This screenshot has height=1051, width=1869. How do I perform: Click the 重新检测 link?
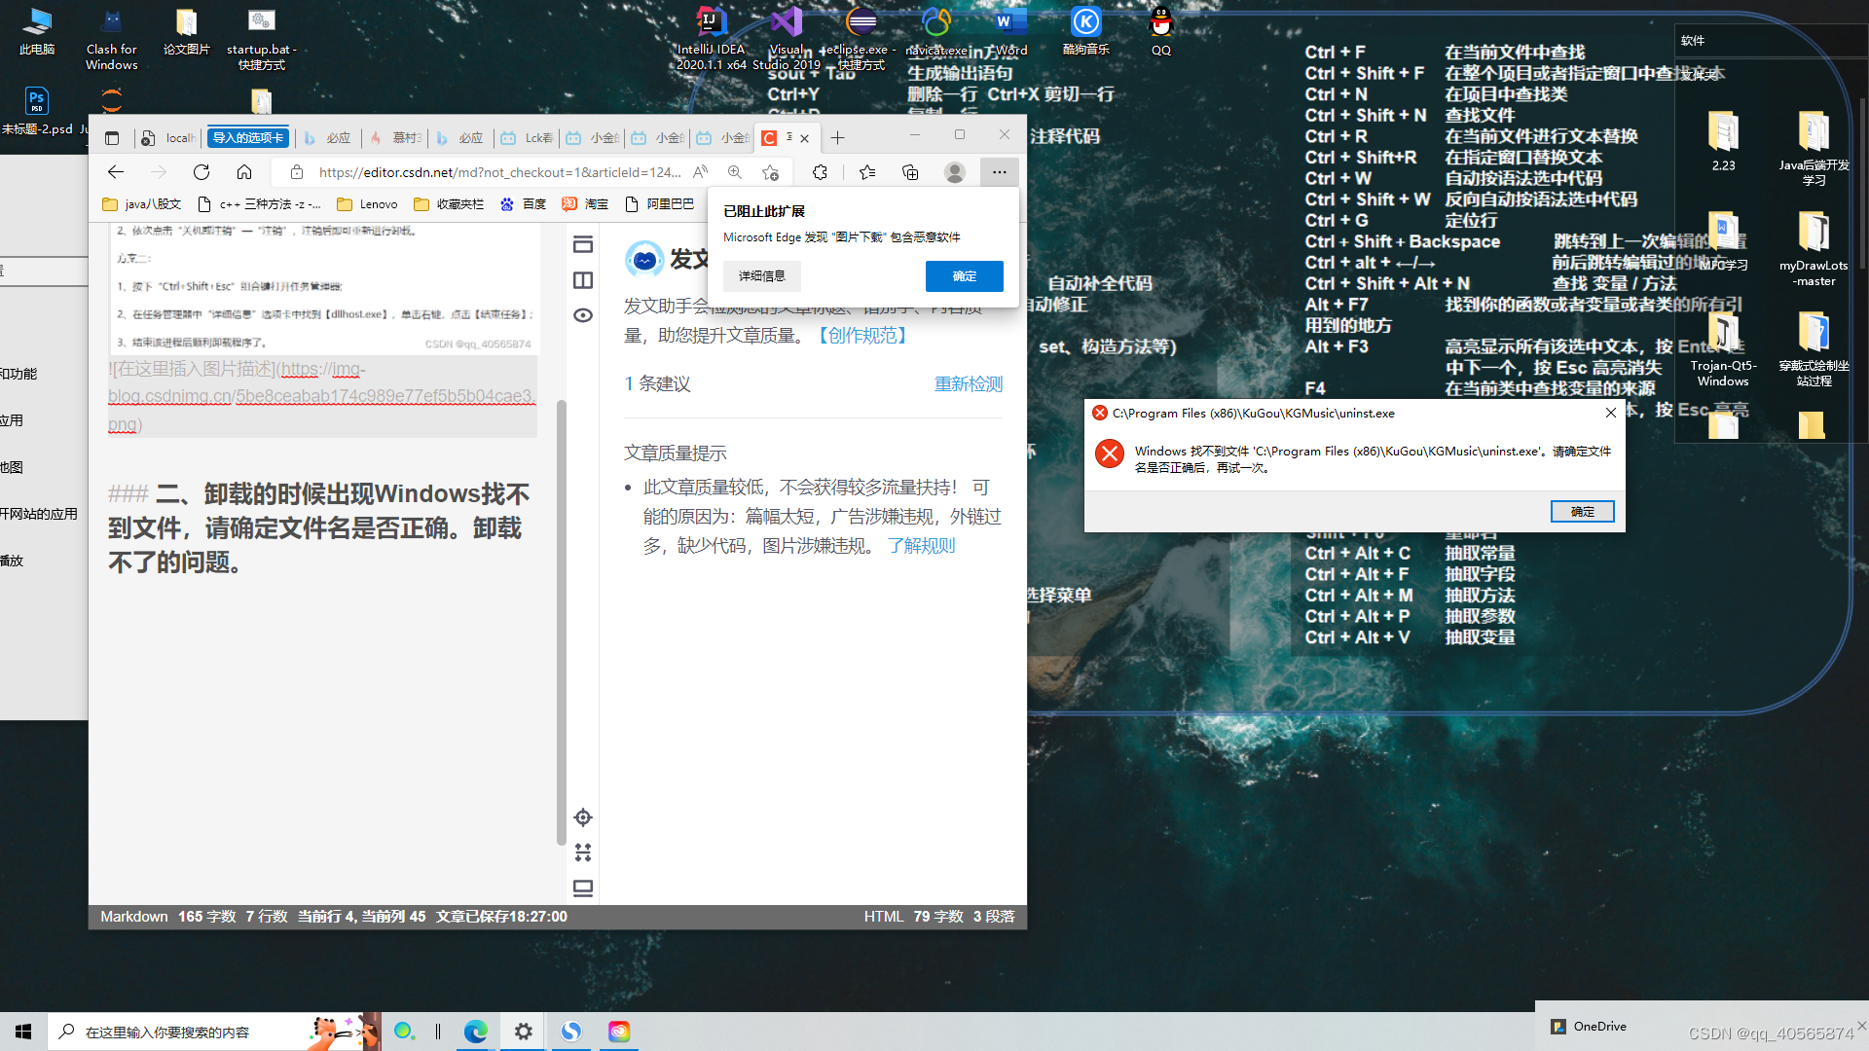click(x=968, y=384)
